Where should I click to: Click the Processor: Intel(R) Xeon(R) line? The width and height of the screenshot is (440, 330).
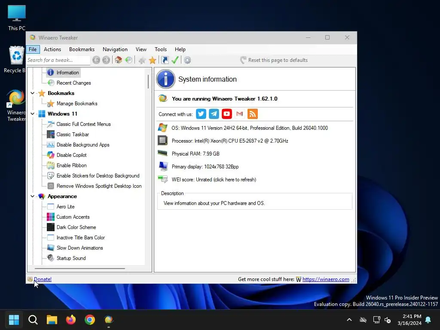pos(230,141)
